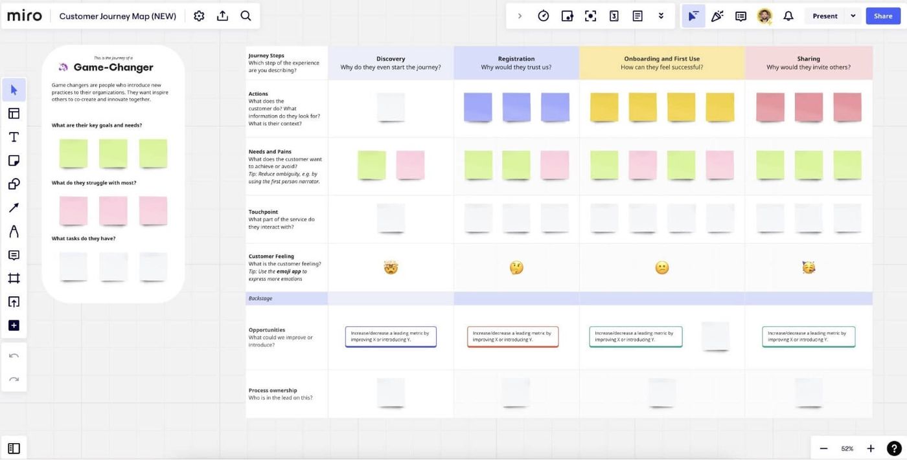Image resolution: width=907 pixels, height=460 pixels.
Task: Open comments panel in top bar
Action: (x=741, y=16)
